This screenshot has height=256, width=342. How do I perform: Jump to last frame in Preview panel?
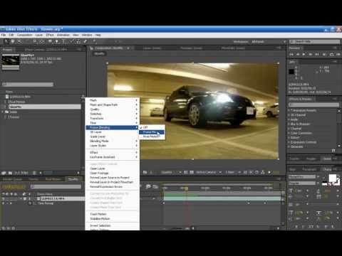coord(317,55)
